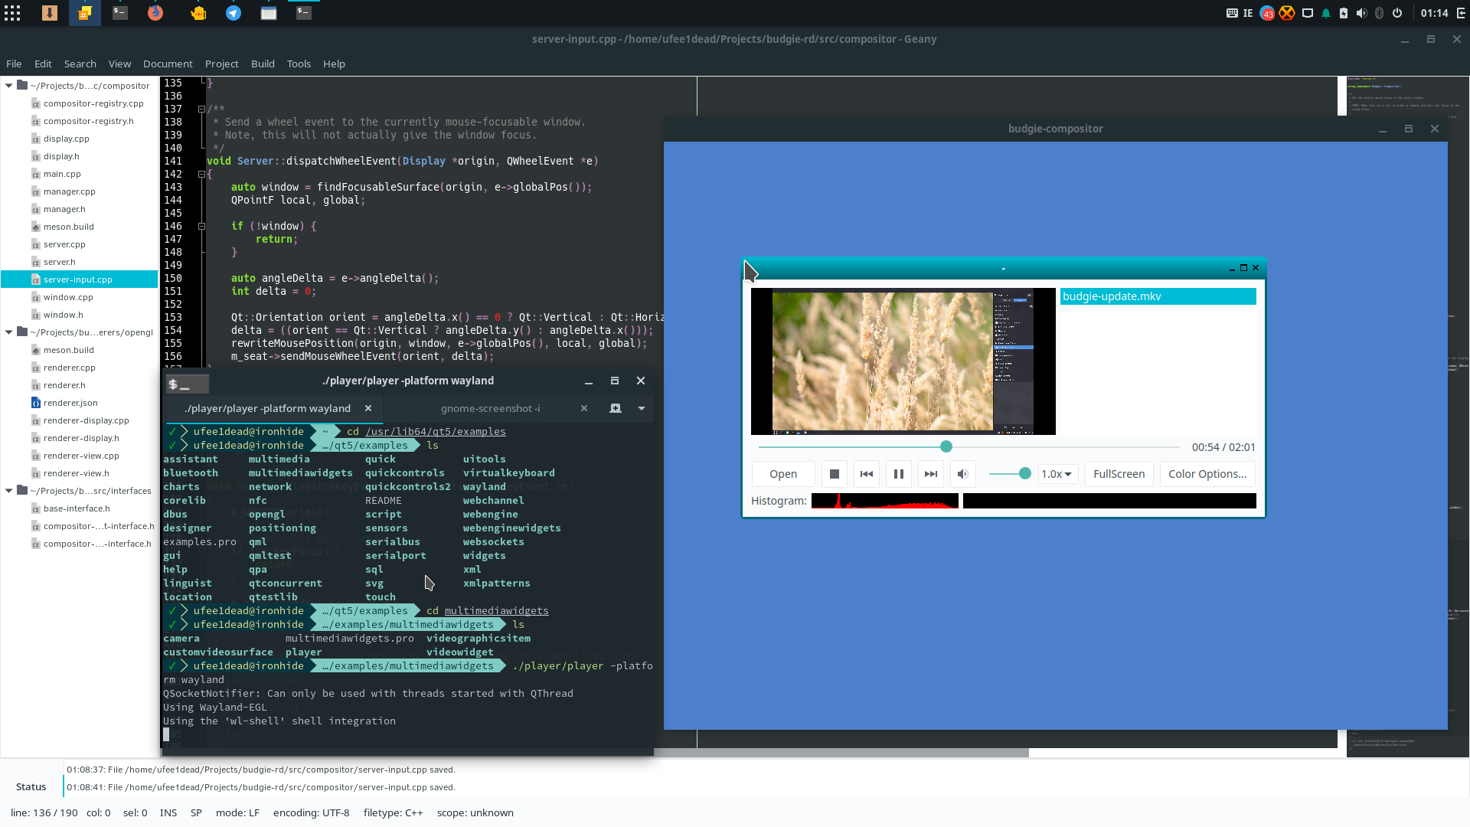Open the Raven sidebar toggle at panel edge
Screen dimensions: 1470x827
[1461, 13]
